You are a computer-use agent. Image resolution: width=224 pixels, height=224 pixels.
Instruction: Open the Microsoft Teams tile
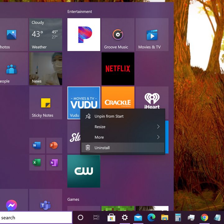click(x=46, y=200)
